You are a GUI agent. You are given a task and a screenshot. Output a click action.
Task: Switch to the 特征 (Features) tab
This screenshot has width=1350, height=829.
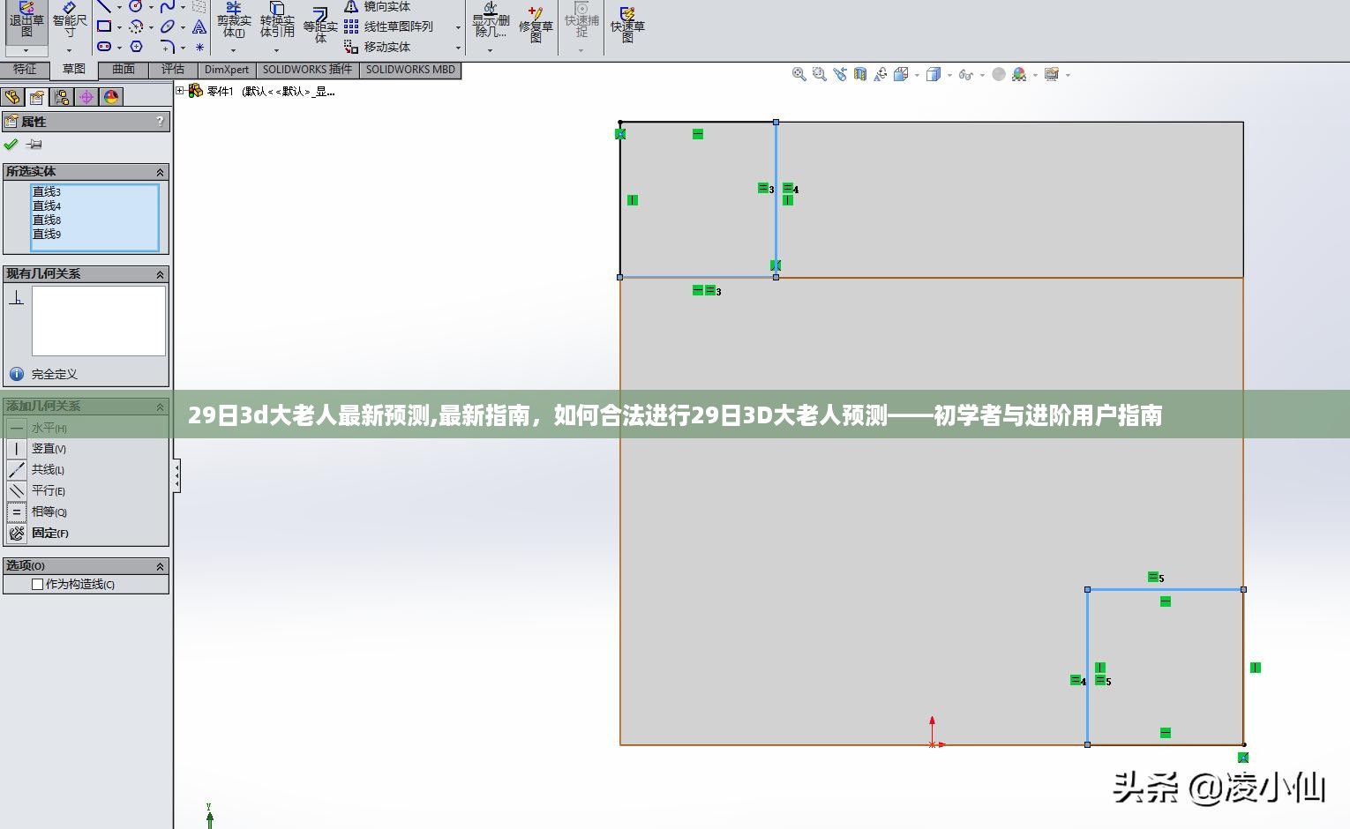coord(25,70)
